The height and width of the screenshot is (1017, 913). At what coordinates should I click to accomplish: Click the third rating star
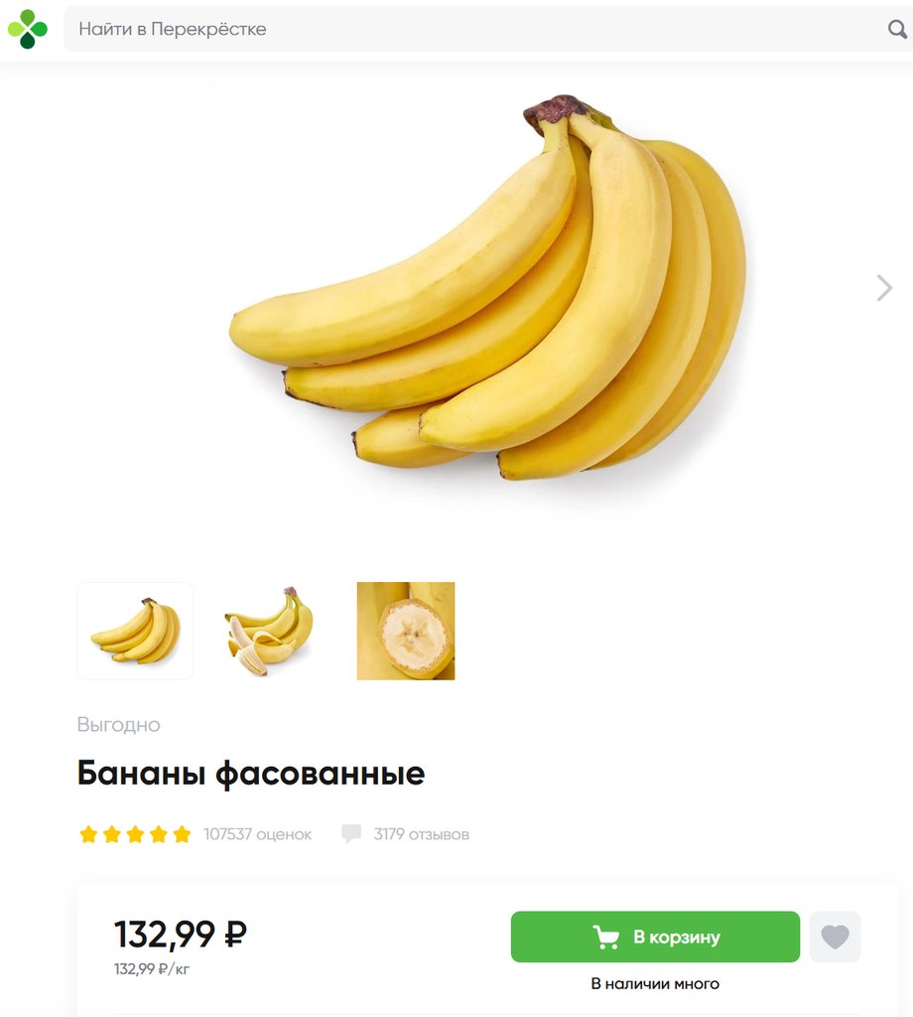point(135,834)
